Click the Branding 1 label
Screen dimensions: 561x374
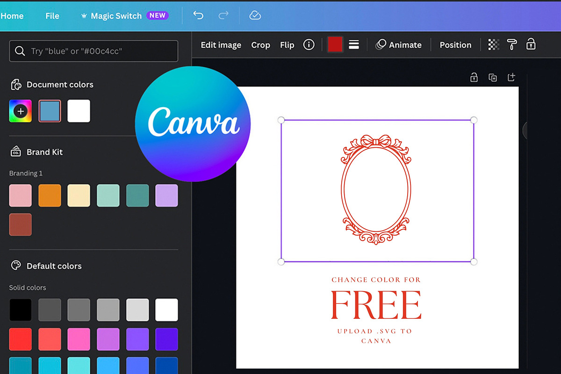coord(26,173)
